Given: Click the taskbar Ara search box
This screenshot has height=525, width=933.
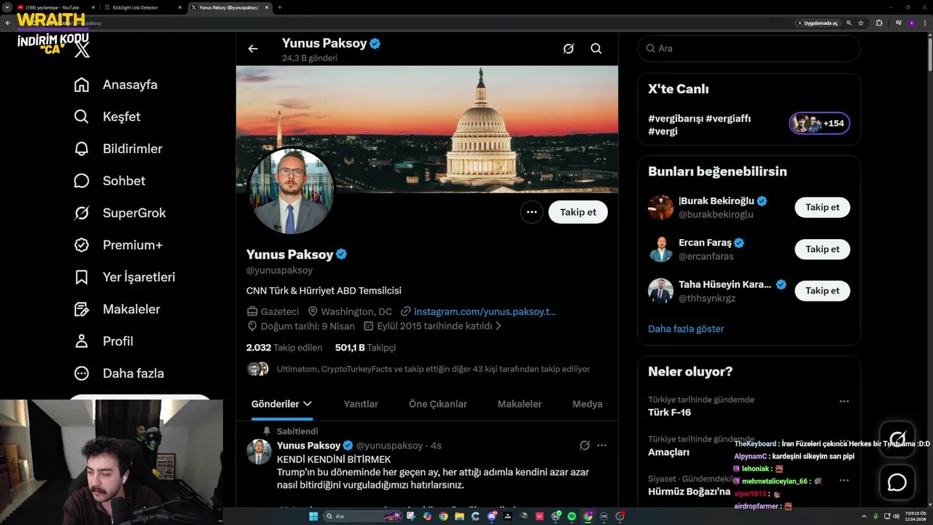Looking at the screenshot, I should pyautogui.click(x=363, y=516).
